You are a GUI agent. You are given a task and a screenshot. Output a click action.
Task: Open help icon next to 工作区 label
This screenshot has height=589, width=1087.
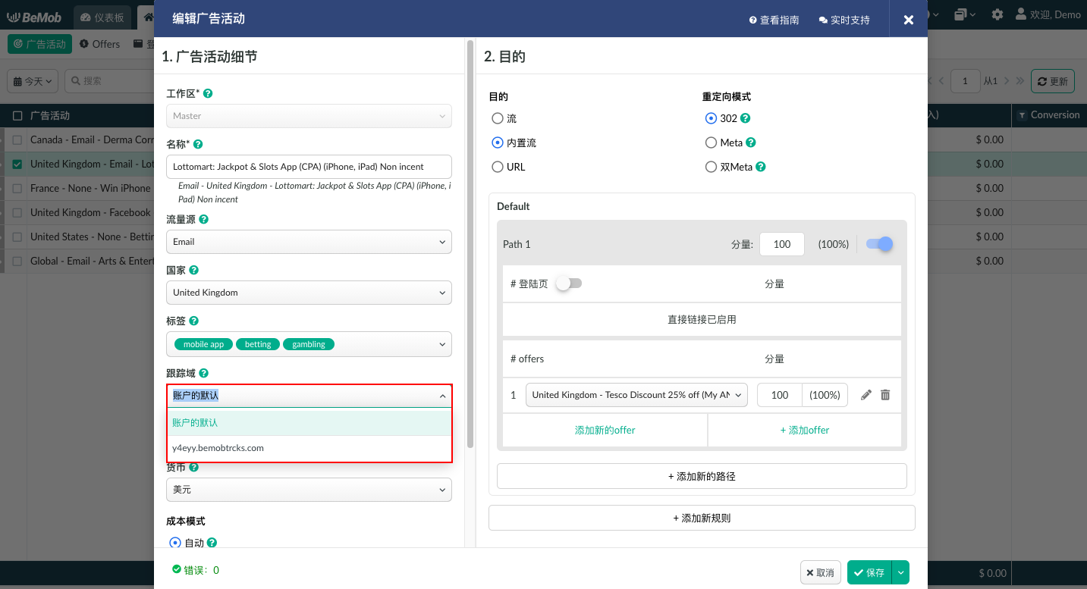tap(208, 93)
